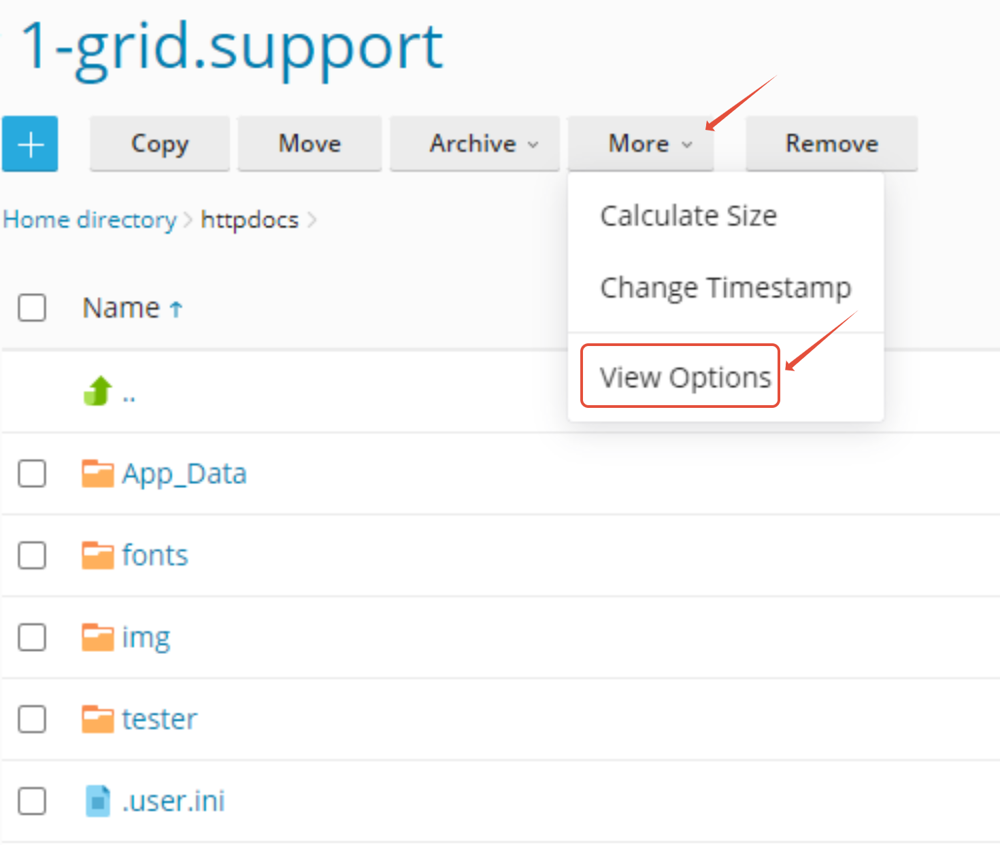Screen dimensions: 1000x845
Task: Click the chevron after httpdocs breadcrumb
Action: click(x=312, y=221)
